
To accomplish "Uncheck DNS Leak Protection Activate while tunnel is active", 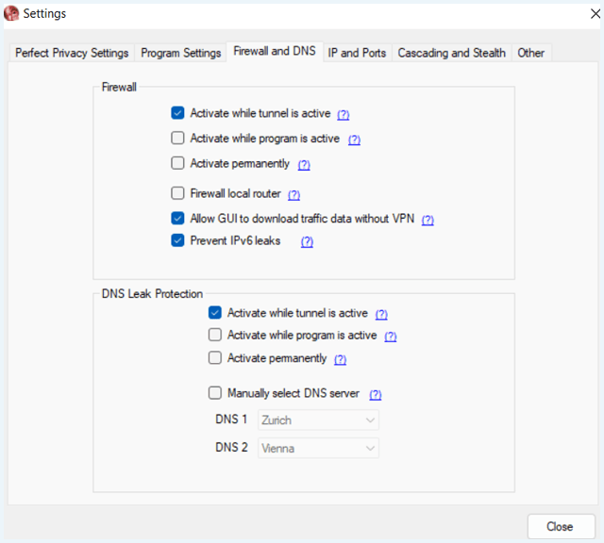I will tap(215, 312).
